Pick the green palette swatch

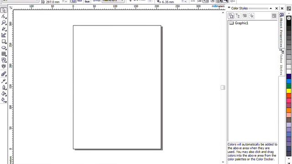pos(289,86)
